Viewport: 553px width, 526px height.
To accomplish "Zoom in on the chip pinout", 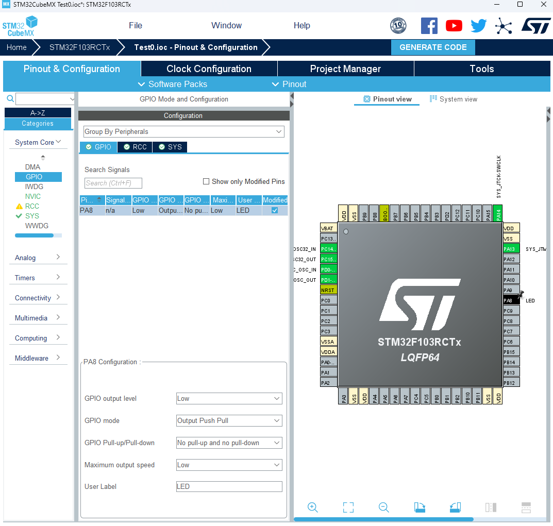I will (x=312, y=507).
